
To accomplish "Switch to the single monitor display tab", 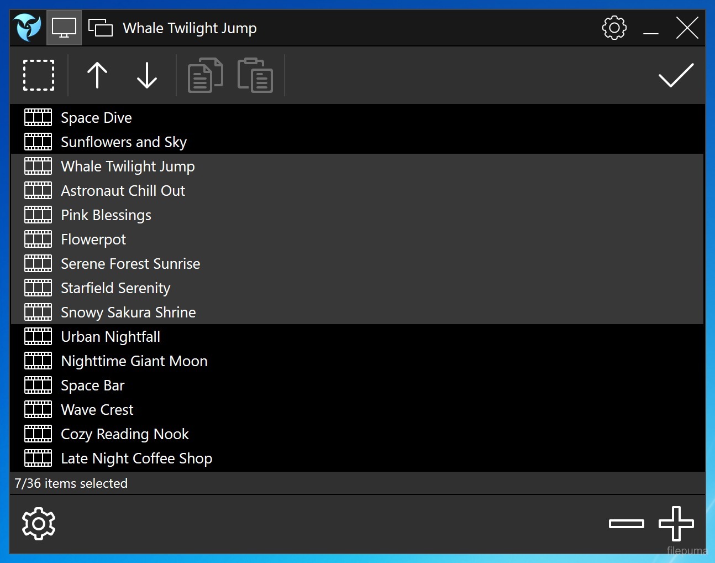I will [x=64, y=27].
